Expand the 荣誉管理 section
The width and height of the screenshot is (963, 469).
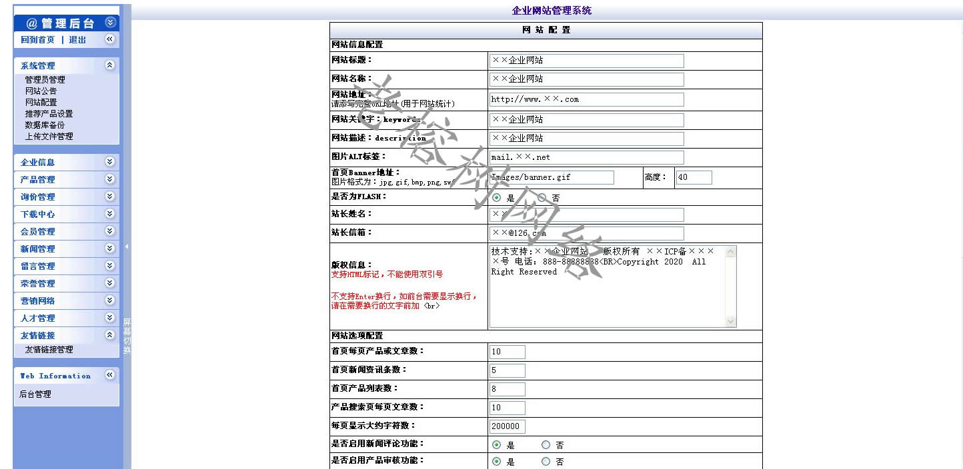pyautogui.click(x=110, y=283)
